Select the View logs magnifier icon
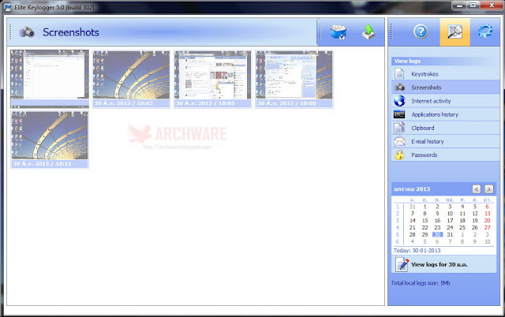 point(454,32)
